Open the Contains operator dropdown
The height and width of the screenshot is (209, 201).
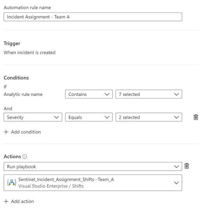[89, 94]
